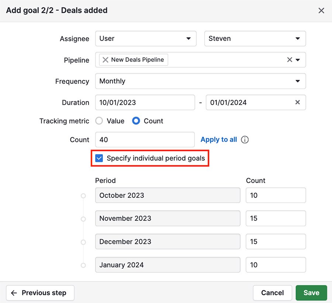Click the Apply to all link
332x303 pixels.
[218, 140]
